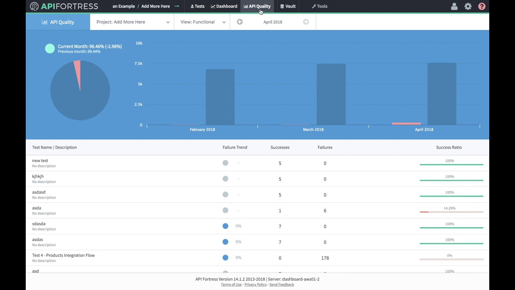Click the green arrow beside Add More Here

click(177, 6)
